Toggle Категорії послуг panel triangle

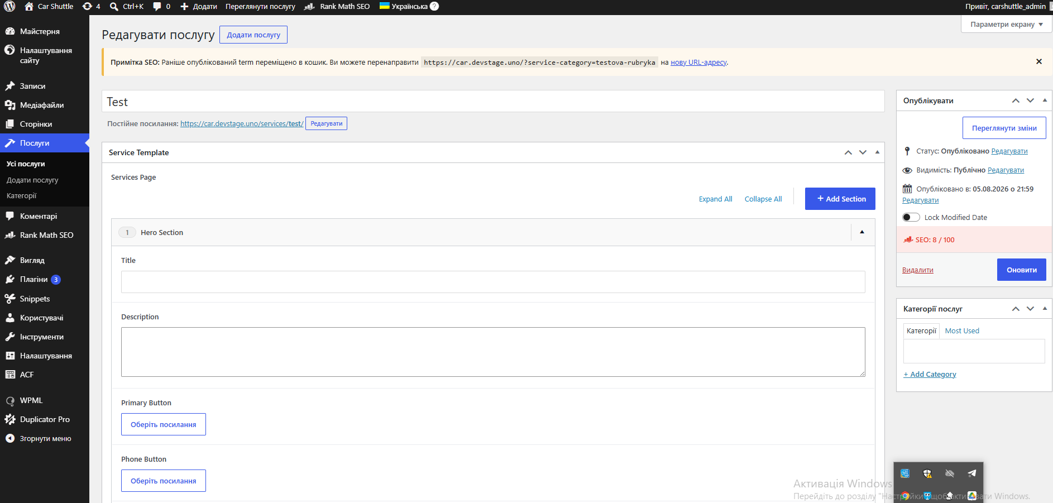pos(1045,308)
